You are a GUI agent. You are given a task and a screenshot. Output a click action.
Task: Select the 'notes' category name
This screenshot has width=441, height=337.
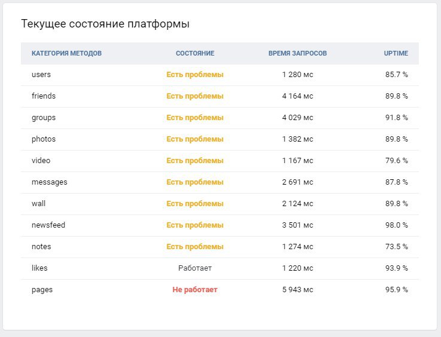pyautogui.click(x=41, y=247)
